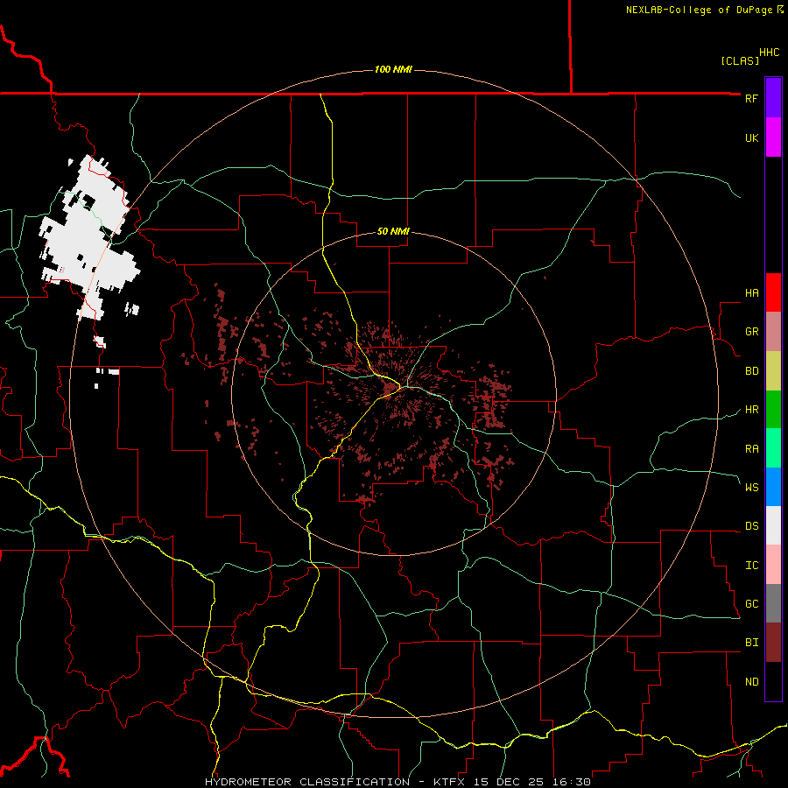The image size is (788, 788).
Task: Click the 'HR' legend label
Action: [x=751, y=410]
